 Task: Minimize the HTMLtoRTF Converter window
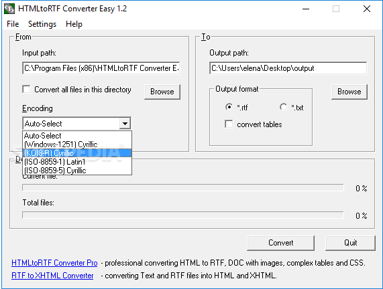coord(306,9)
